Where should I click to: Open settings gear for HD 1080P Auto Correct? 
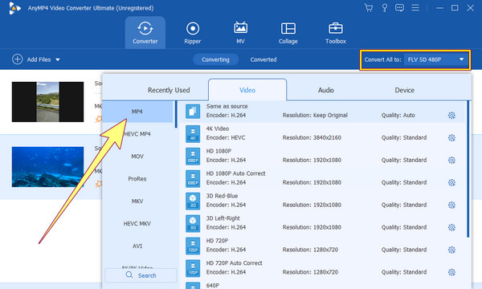tap(451, 183)
